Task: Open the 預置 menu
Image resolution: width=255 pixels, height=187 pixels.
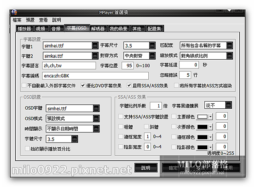Action: click(30, 20)
